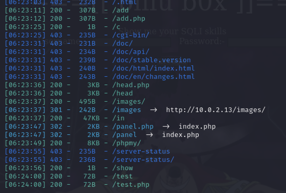Click the /images/ directory path
This screenshot has width=286, height=193.
coord(129,101)
